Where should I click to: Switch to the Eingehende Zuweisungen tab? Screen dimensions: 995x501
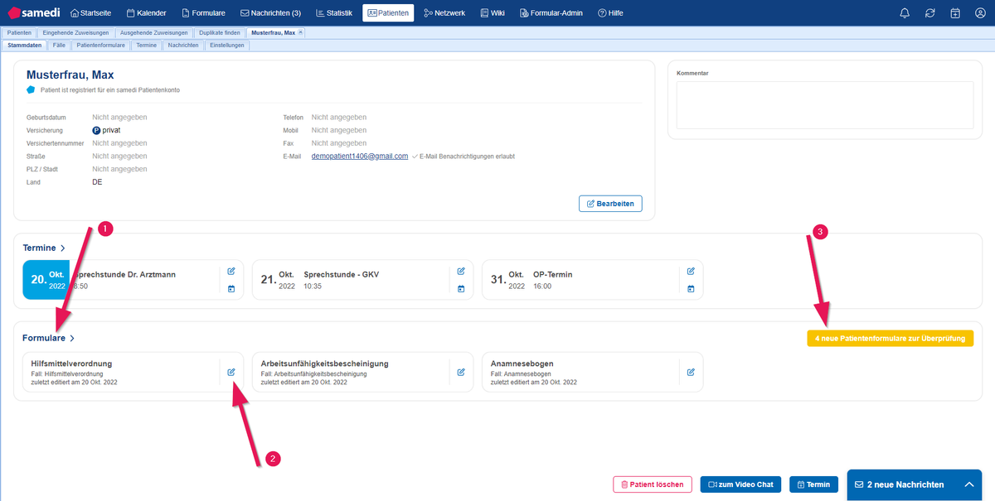point(75,31)
